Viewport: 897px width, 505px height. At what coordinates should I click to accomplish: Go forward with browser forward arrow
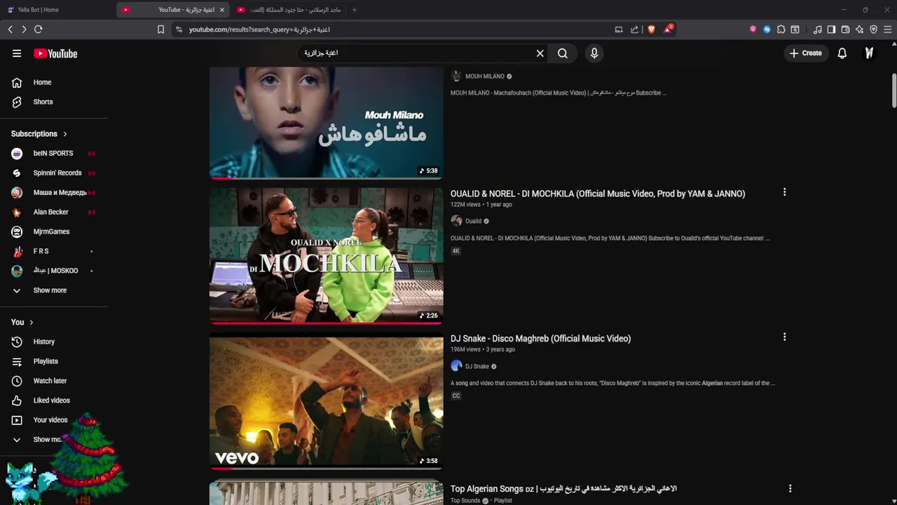click(24, 29)
